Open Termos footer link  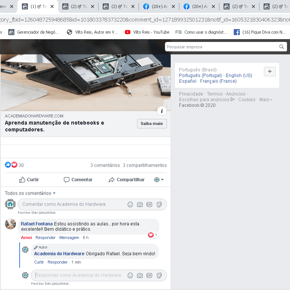[214, 94]
